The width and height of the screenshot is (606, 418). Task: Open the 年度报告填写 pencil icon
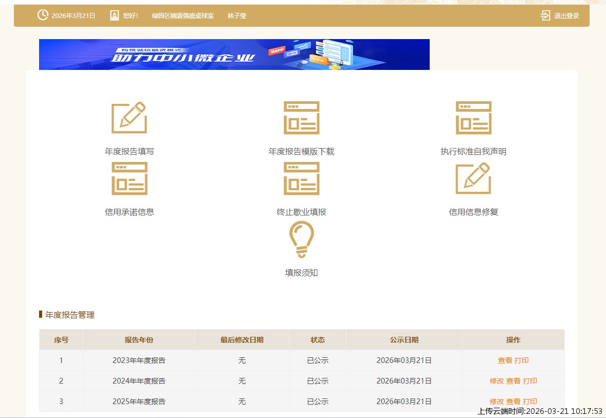(x=129, y=118)
